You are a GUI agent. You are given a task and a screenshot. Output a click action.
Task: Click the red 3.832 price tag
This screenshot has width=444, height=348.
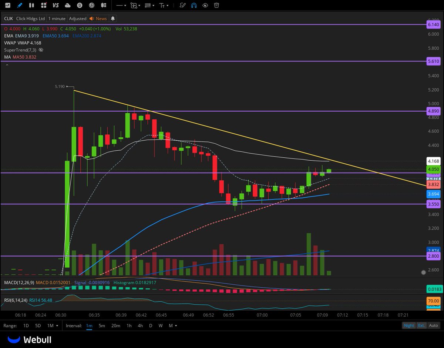pos(433,184)
